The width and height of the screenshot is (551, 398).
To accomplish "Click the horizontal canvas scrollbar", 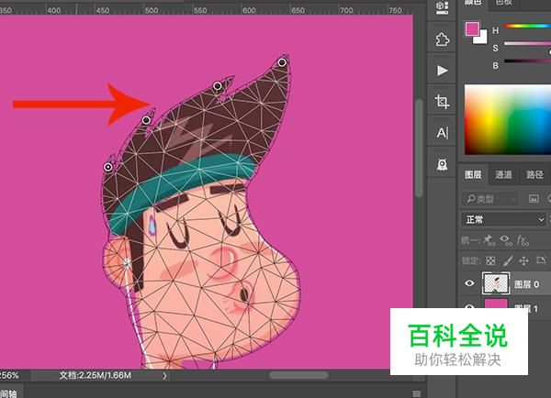I will point(298,375).
